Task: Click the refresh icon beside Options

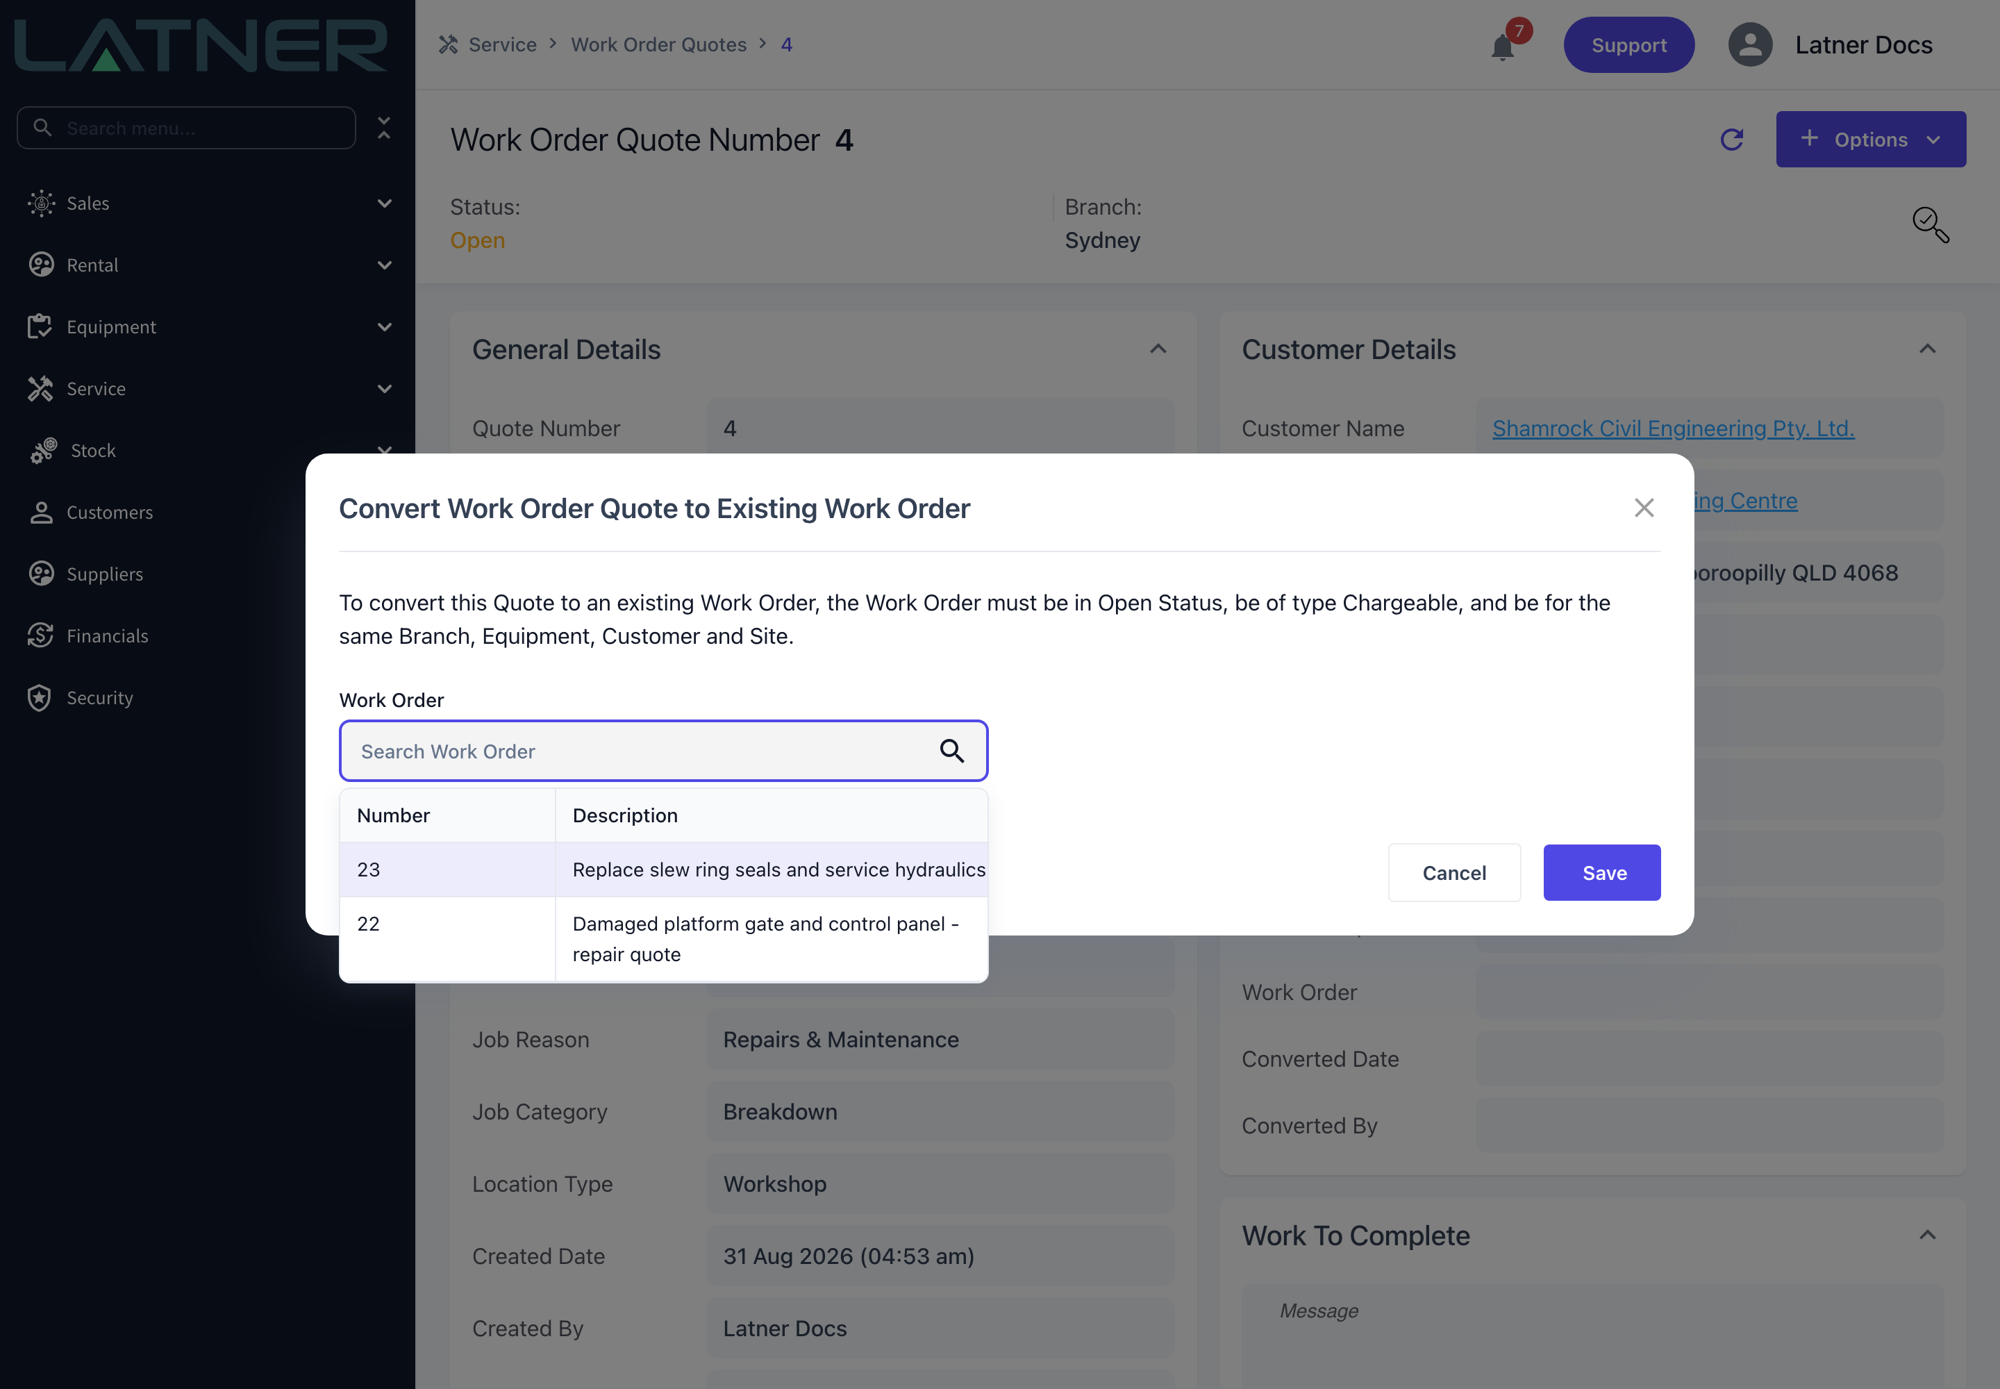Action: [x=1732, y=140]
